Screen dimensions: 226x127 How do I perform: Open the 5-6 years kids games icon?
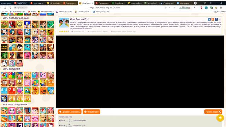4,91
